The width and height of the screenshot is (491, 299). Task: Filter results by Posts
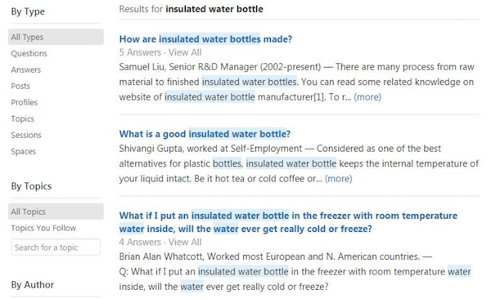(20, 86)
